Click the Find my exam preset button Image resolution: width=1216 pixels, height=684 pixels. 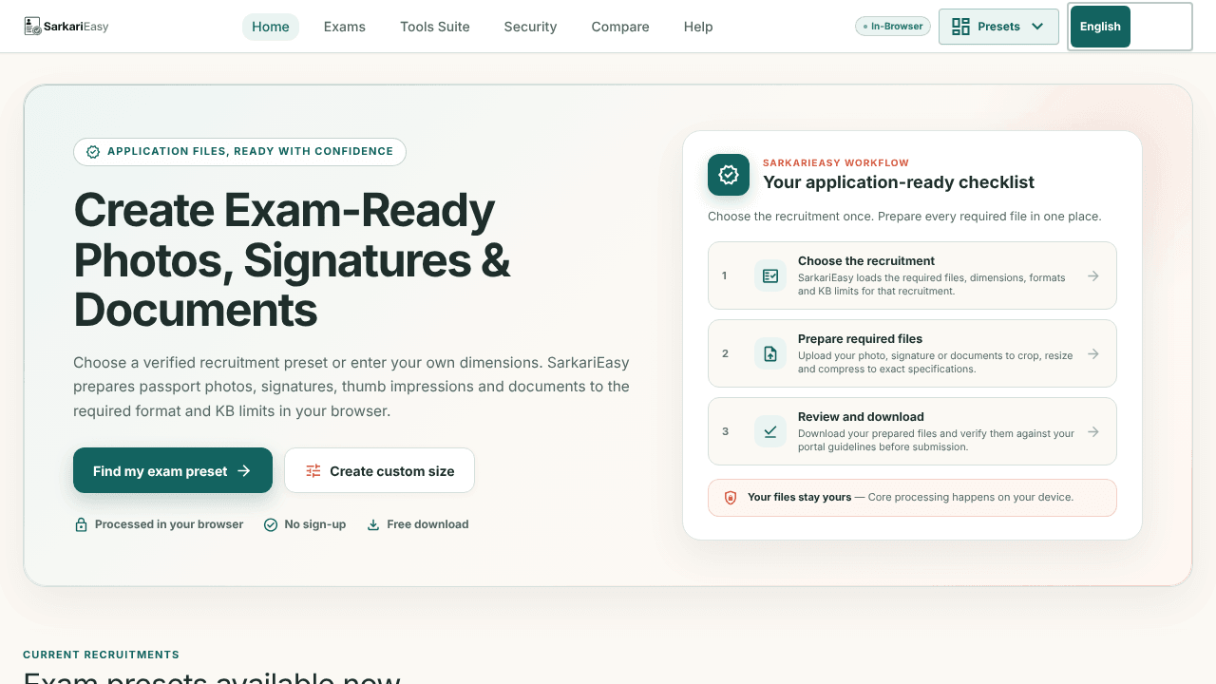[173, 470]
